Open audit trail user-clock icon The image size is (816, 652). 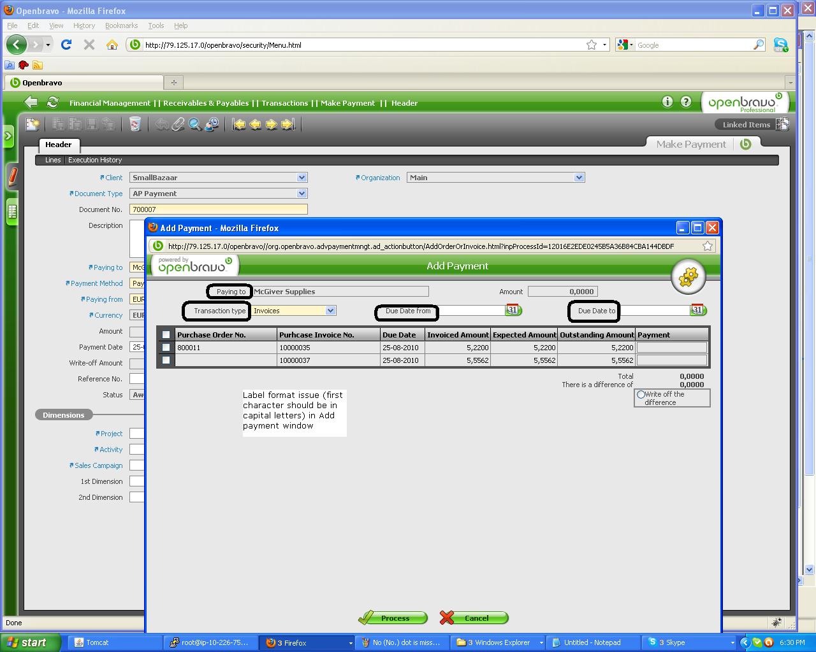(211, 124)
